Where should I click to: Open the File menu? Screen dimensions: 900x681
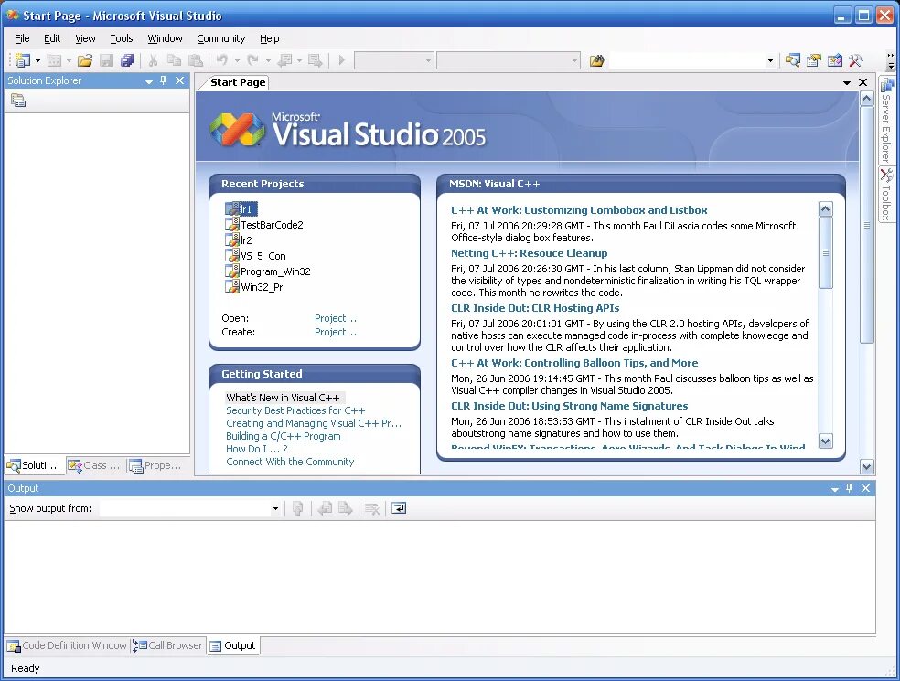[22, 38]
